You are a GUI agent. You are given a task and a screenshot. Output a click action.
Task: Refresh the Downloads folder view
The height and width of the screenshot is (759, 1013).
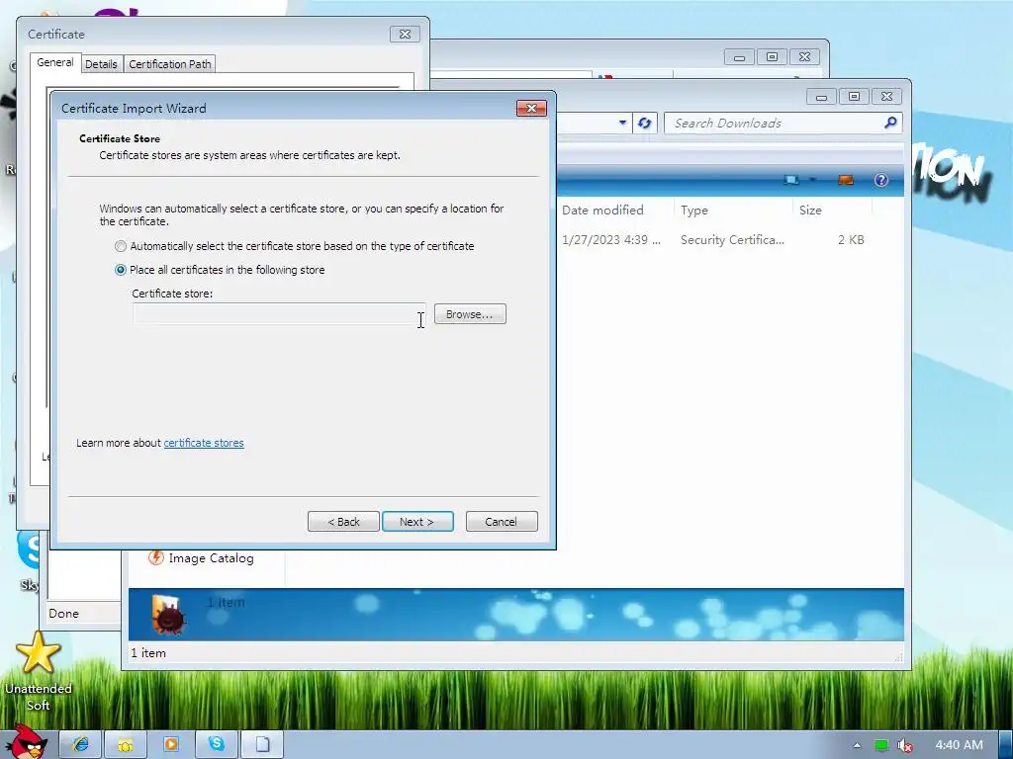click(644, 123)
